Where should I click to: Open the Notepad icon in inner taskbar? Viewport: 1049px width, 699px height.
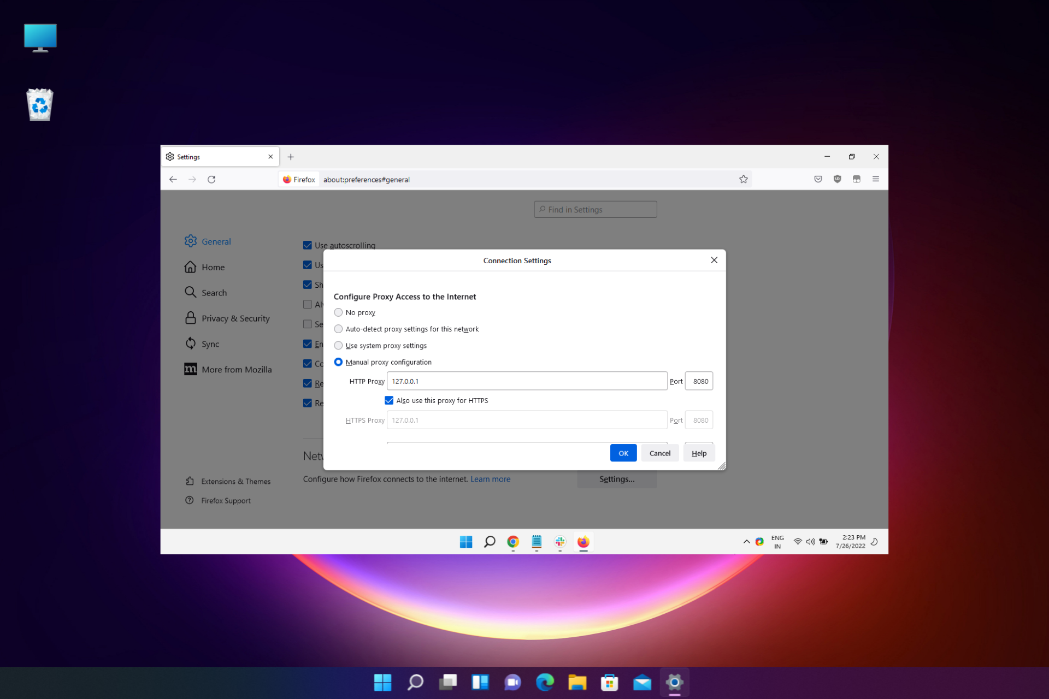(x=537, y=542)
